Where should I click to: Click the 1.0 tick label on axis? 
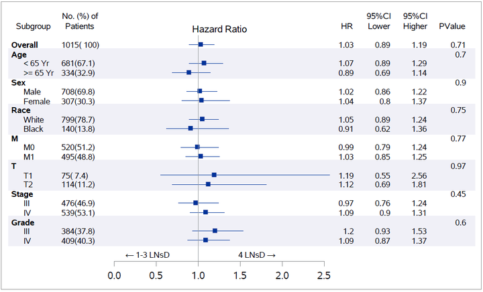[198, 275]
